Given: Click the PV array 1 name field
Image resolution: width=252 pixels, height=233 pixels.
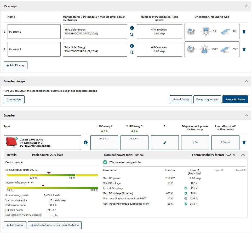Looking at the screenshot, I should (x=34, y=32).
